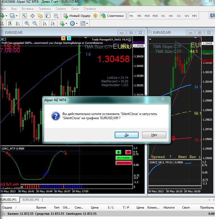Minimize the EURUSD,M5 chart window
Image resolution: width=215 pixels, height=219 pixels.
[x=190, y=33]
